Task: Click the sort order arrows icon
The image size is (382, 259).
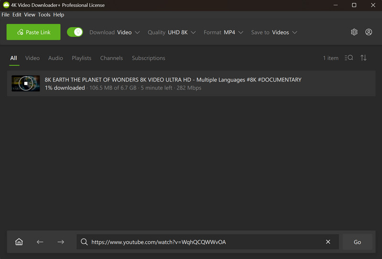Action: point(363,58)
